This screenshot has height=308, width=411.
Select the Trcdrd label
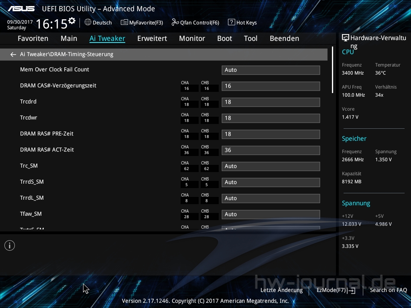[28, 101]
